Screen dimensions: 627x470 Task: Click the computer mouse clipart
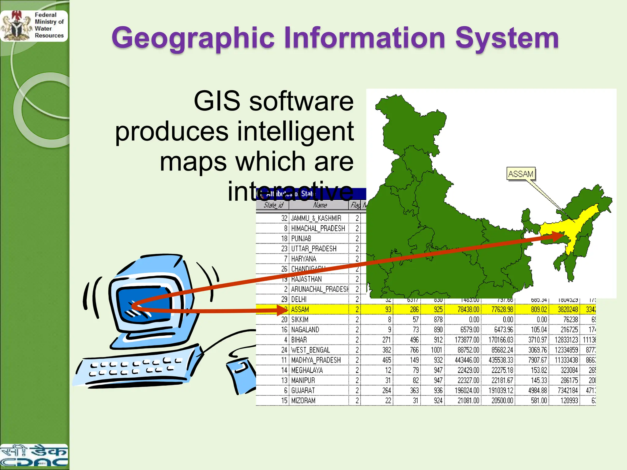coord(241,376)
